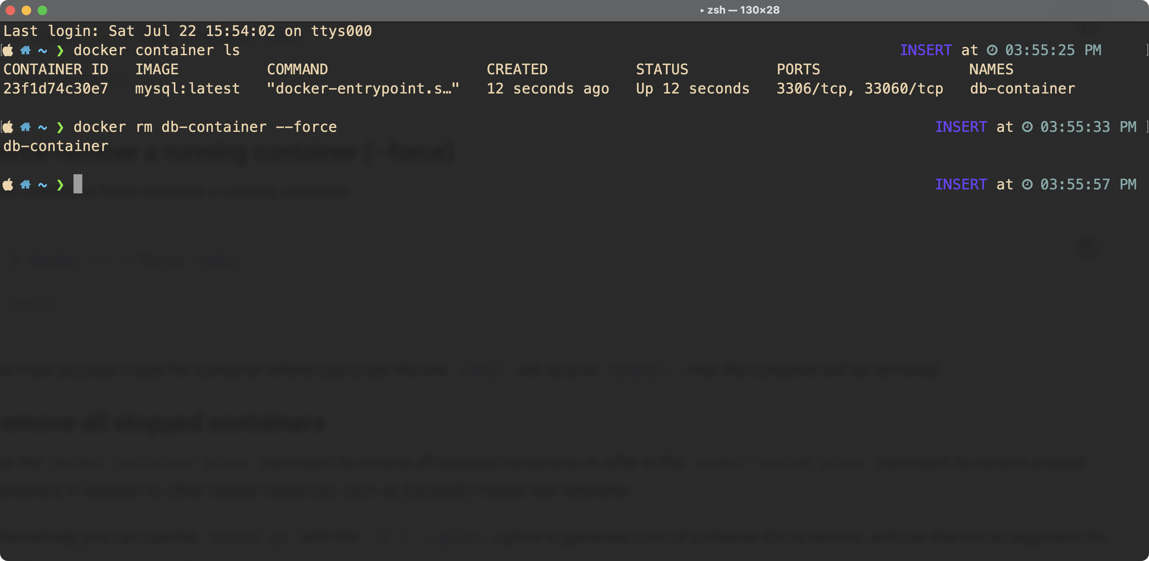Click the arrow chevron in prompt

(x=62, y=185)
